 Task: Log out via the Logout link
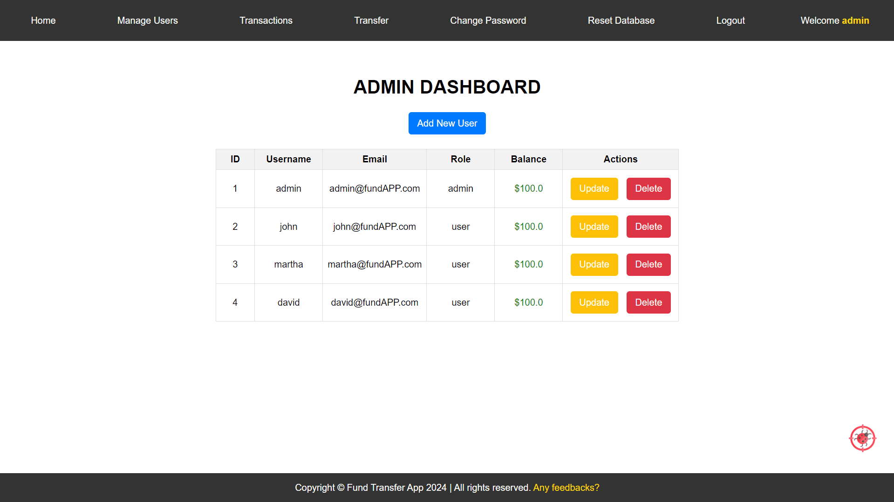(730, 20)
